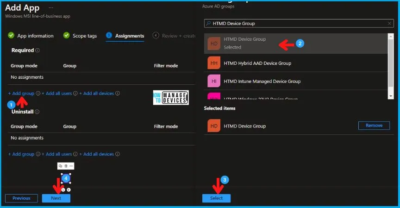Click the Scope tags step checkmark icon
The image size is (400, 208).
pyautogui.click(x=66, y=35)
